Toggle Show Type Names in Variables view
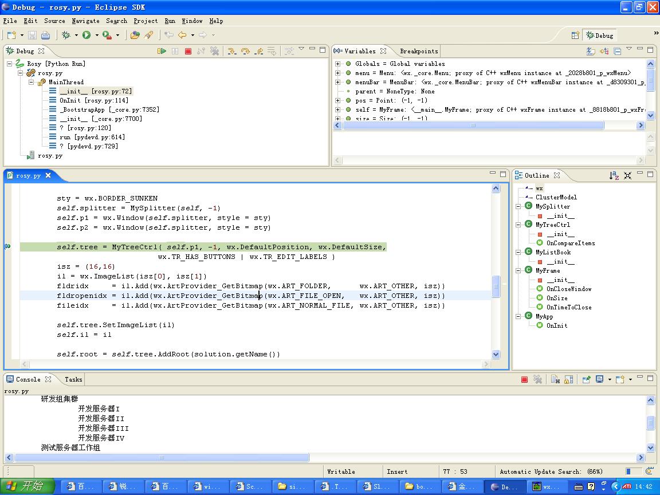Screen dimensions: 660x495 pos(591,51)
